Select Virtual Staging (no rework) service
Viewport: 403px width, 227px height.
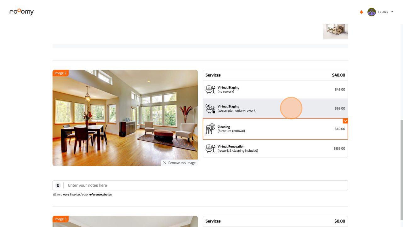tap(275, 90)
